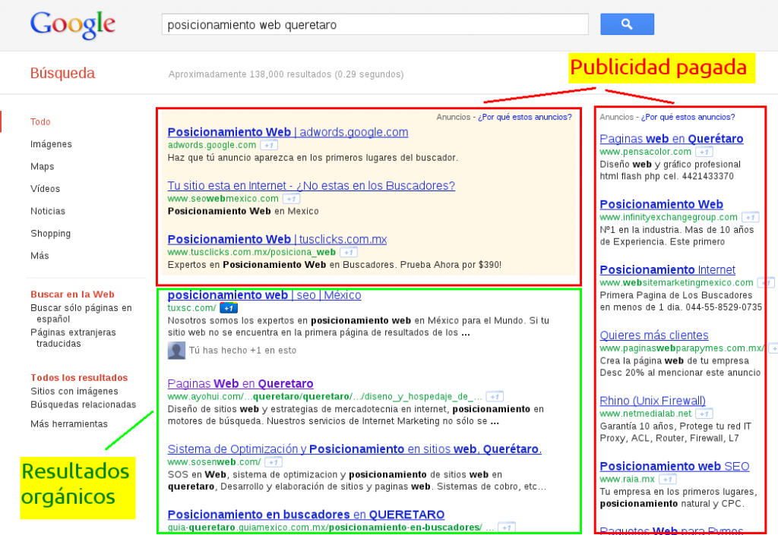Select 'Shopping' in the left sidebar

tap(50, 233)
